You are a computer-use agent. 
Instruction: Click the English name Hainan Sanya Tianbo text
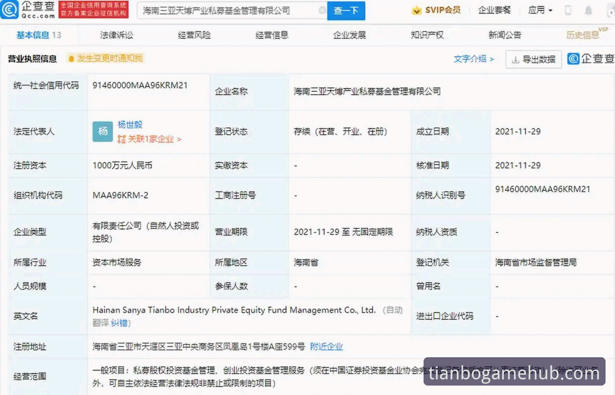234,310
